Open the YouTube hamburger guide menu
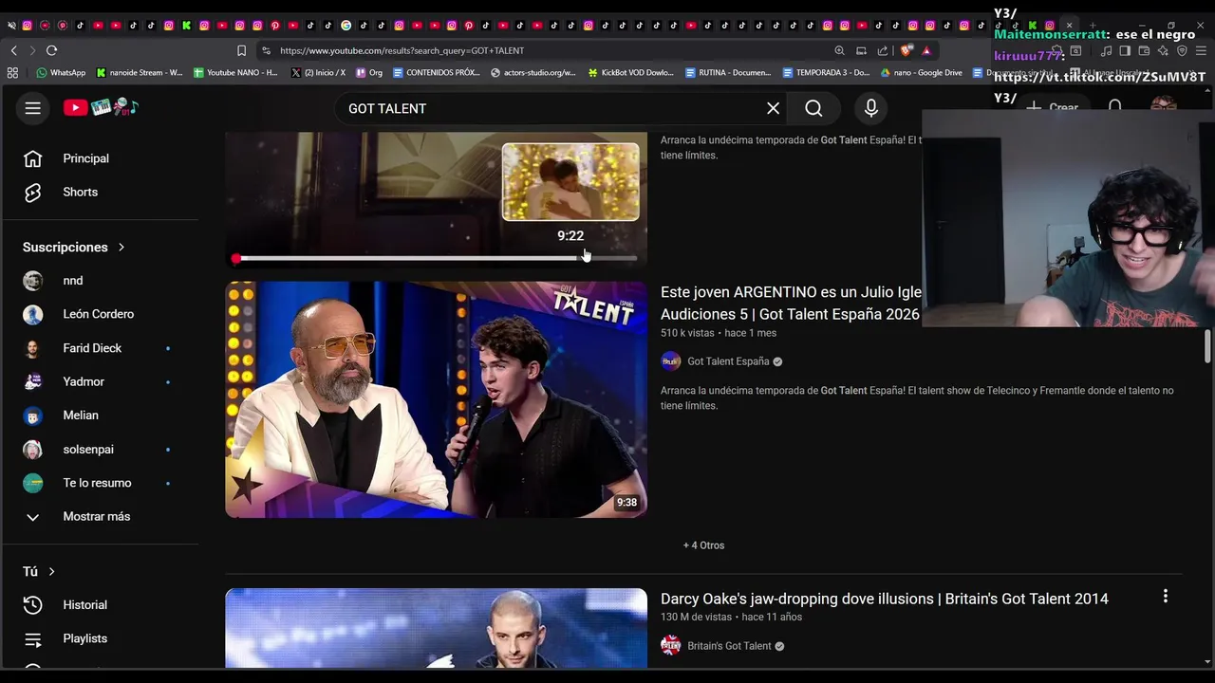Image resolution: width=1215 pixels, height=683 pixels. (32, 108)
